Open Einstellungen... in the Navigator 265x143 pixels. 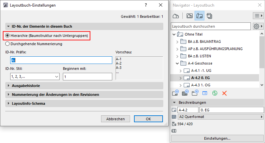(x=217, y=138)
